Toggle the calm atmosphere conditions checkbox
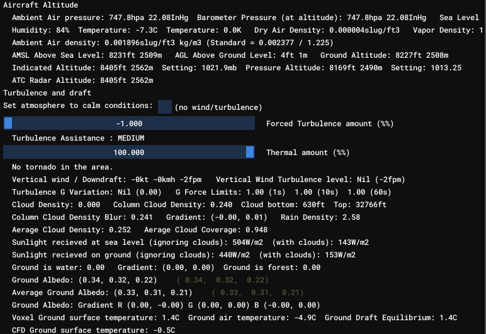The width and height of the screenshot is (486, 334). (x=165, y=107)
